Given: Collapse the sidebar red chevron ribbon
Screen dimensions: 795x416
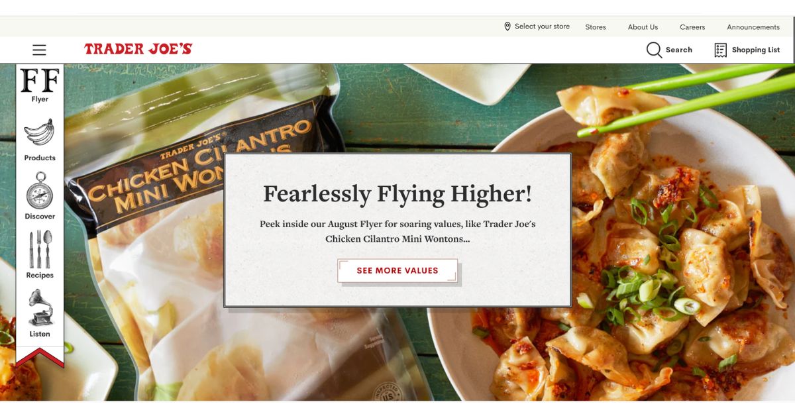Looking at the screenshot, I should 40,358.
